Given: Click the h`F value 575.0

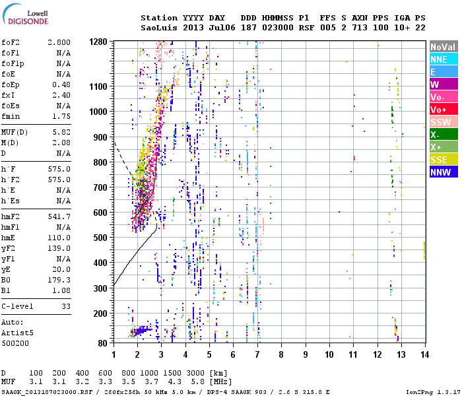Looking at the screenshot, I should [x=59, y=169].
